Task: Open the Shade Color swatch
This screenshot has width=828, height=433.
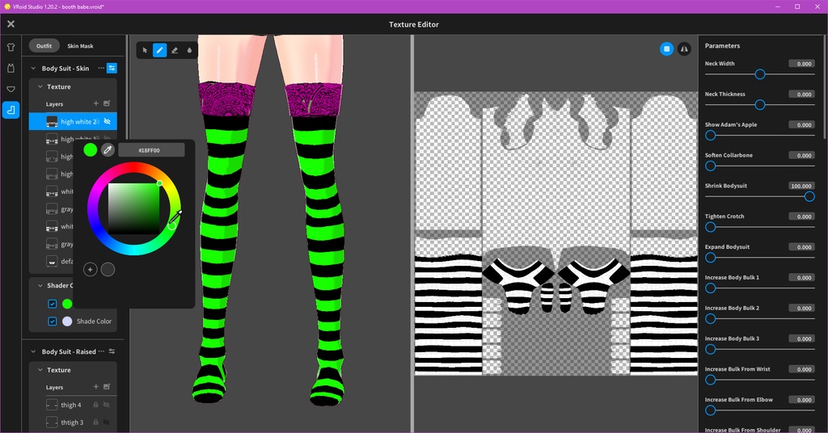Action: point(67,322)
